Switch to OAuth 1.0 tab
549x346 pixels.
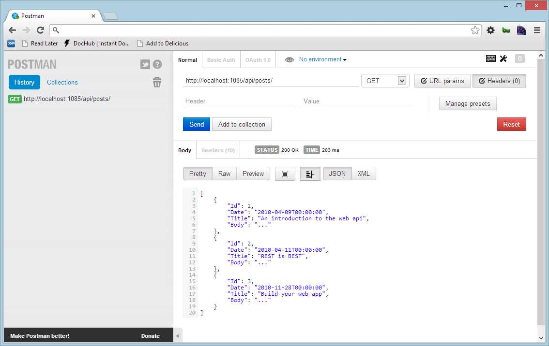(x=258, y=60)
